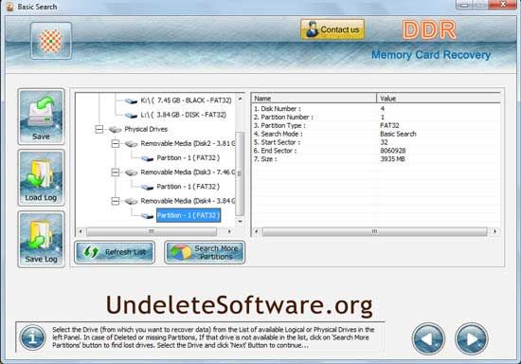Click tree panel scroll left arrow
This screenshot has height=364, width=521.
pyautogui.click(x=81, y=231)
